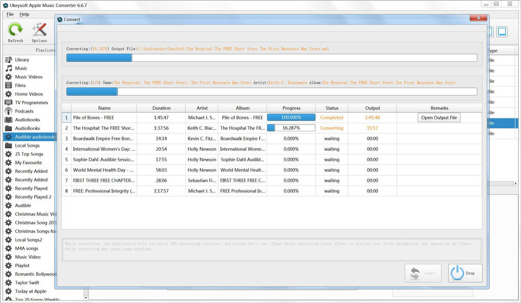Viewport: 521px width, 303px height.
Task: Click the Today at Apple gear icon
Action: pos(8,291)
